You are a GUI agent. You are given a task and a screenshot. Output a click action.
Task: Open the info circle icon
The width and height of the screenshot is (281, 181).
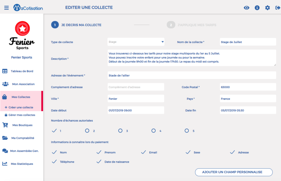tap(257, 8)
